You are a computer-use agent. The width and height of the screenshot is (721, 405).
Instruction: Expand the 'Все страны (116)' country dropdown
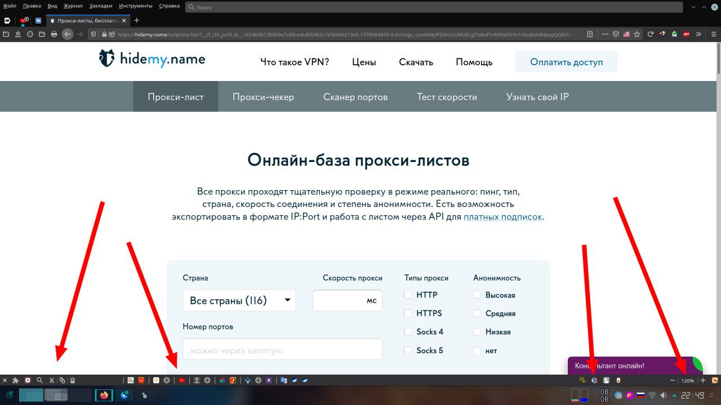239,300
